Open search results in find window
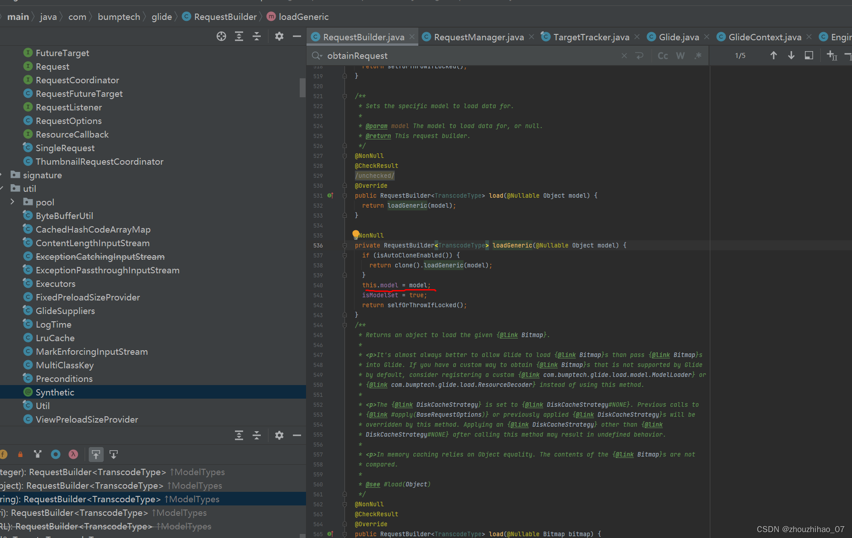 pos(809,55)
